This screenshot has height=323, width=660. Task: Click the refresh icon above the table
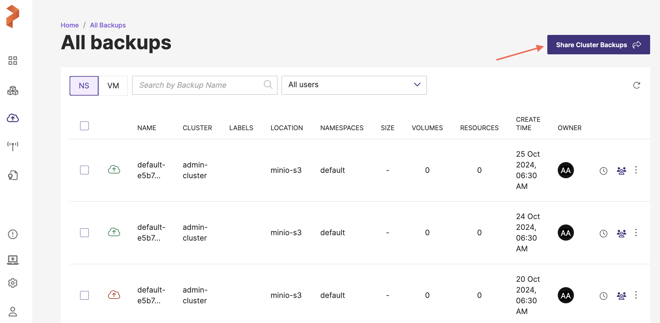click(636, 85)
